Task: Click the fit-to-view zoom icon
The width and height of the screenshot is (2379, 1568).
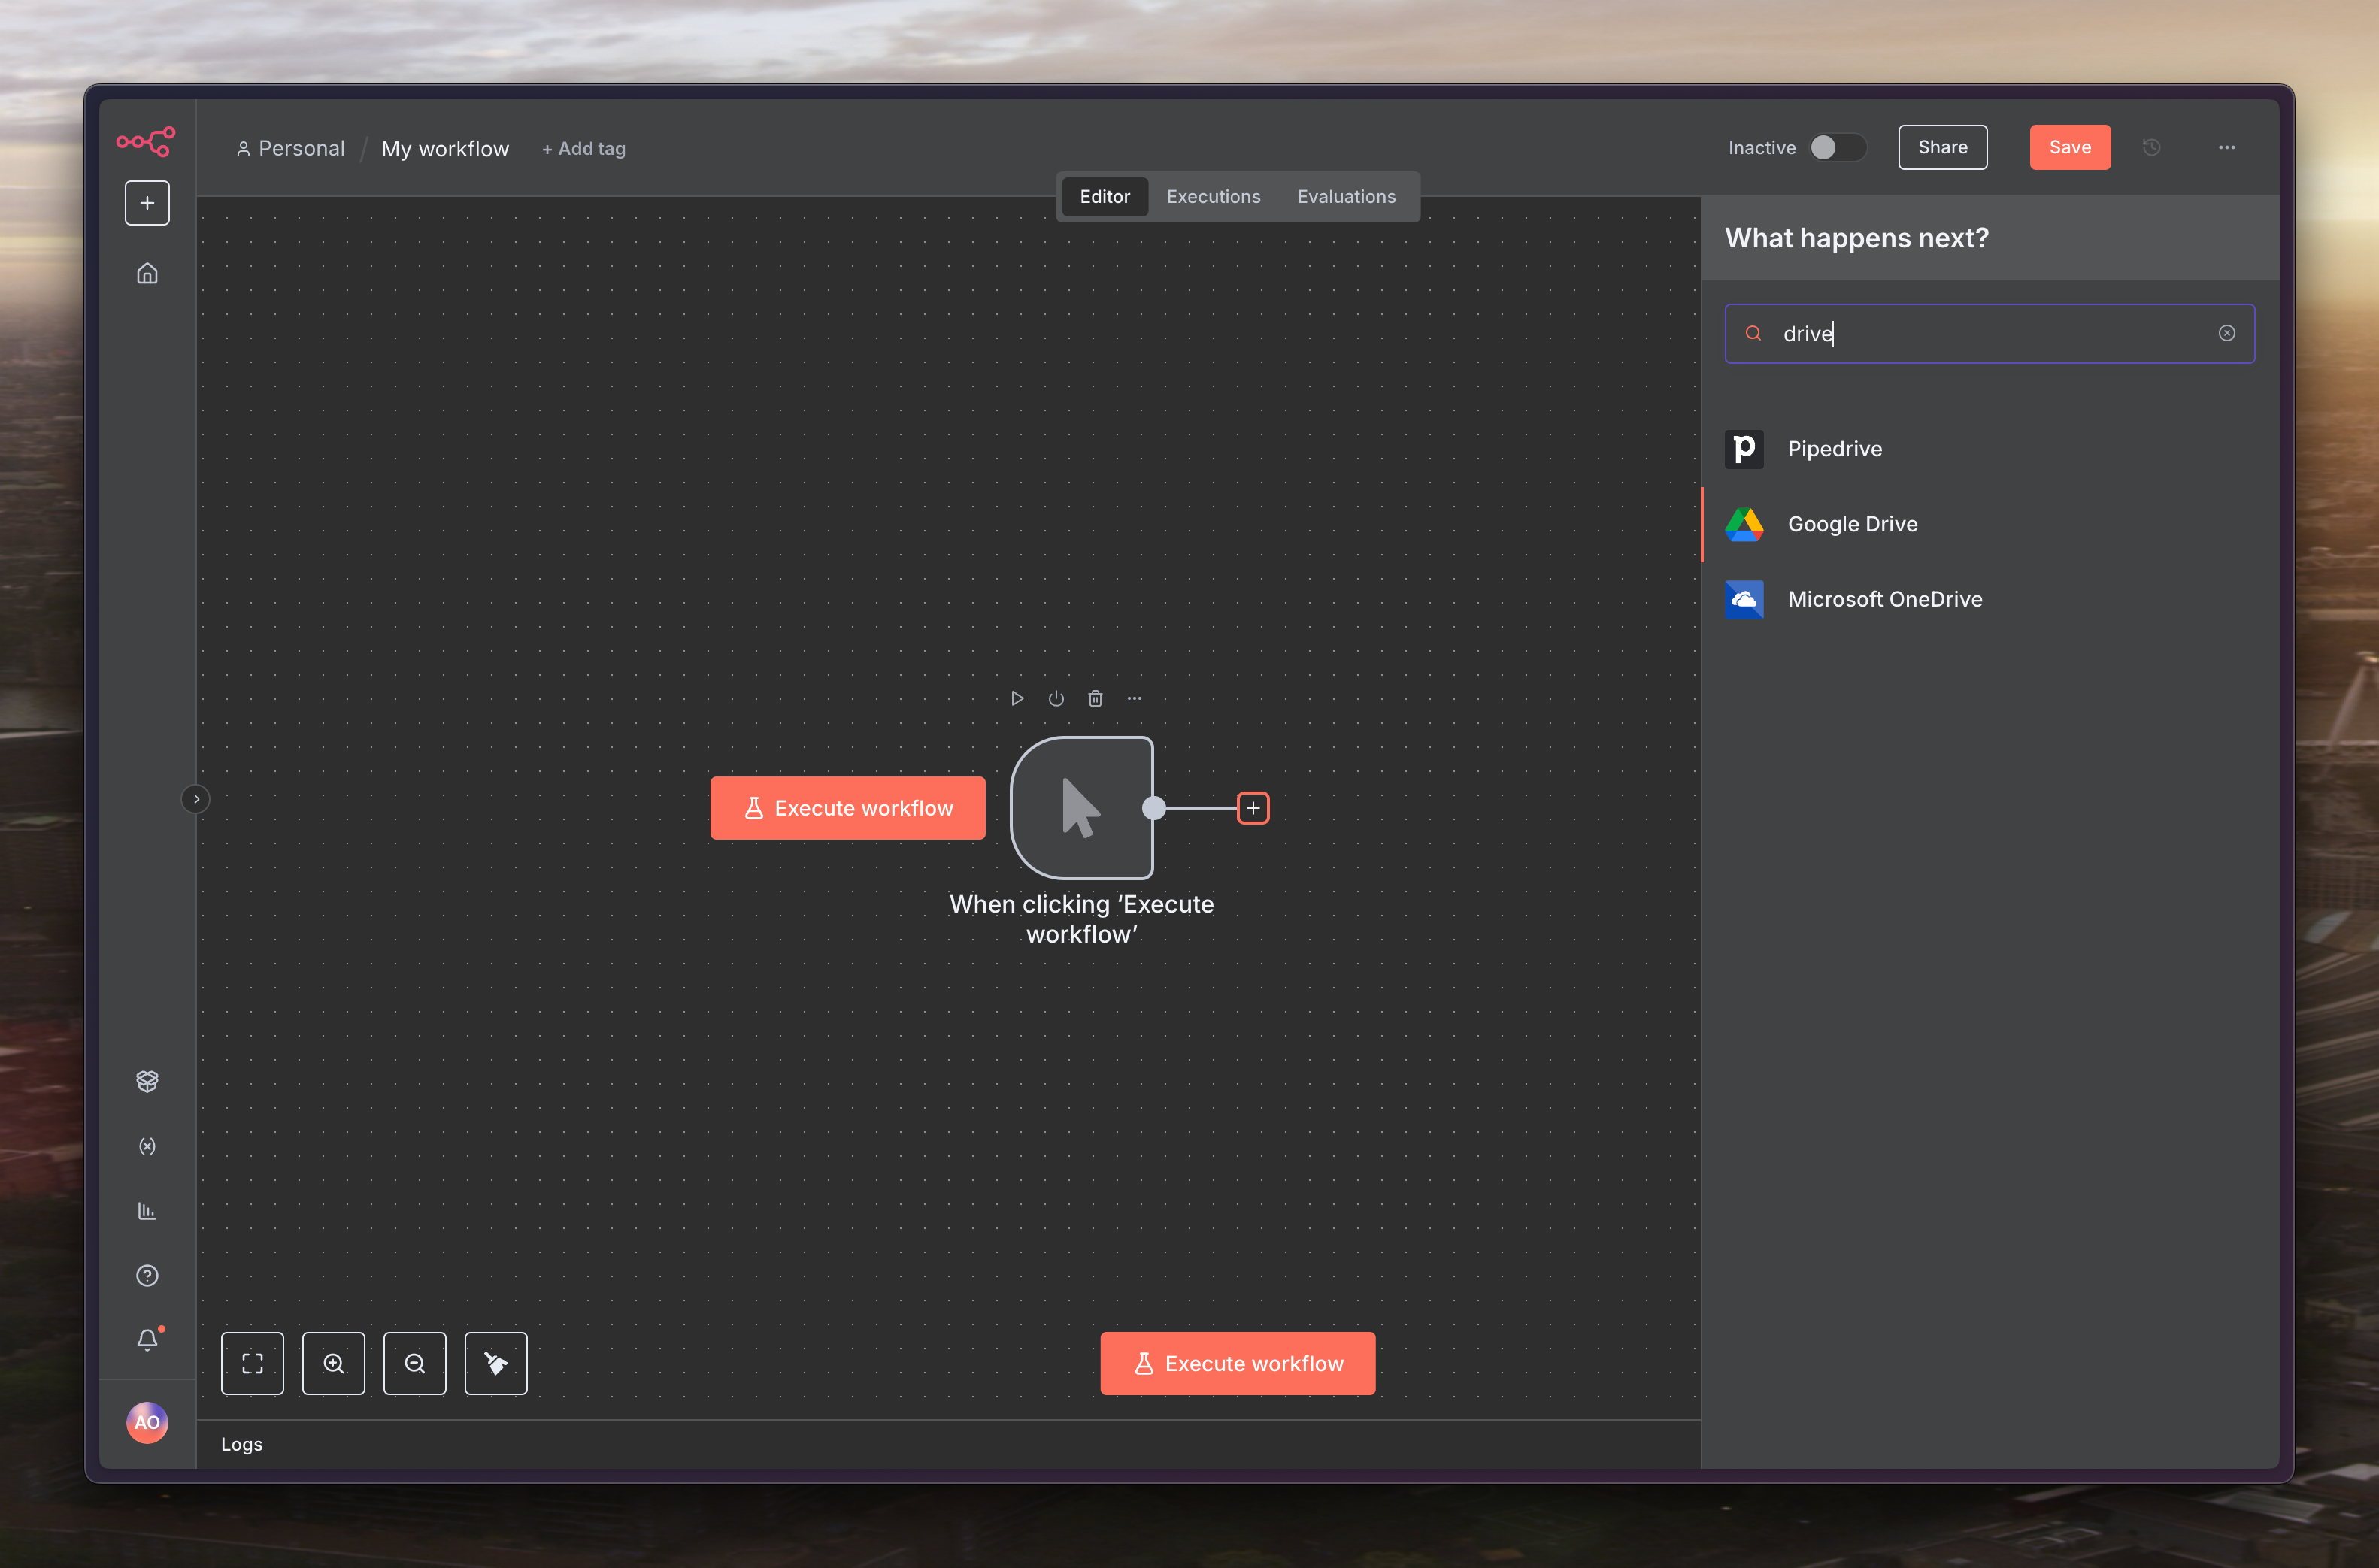Action: (252, 1363)
